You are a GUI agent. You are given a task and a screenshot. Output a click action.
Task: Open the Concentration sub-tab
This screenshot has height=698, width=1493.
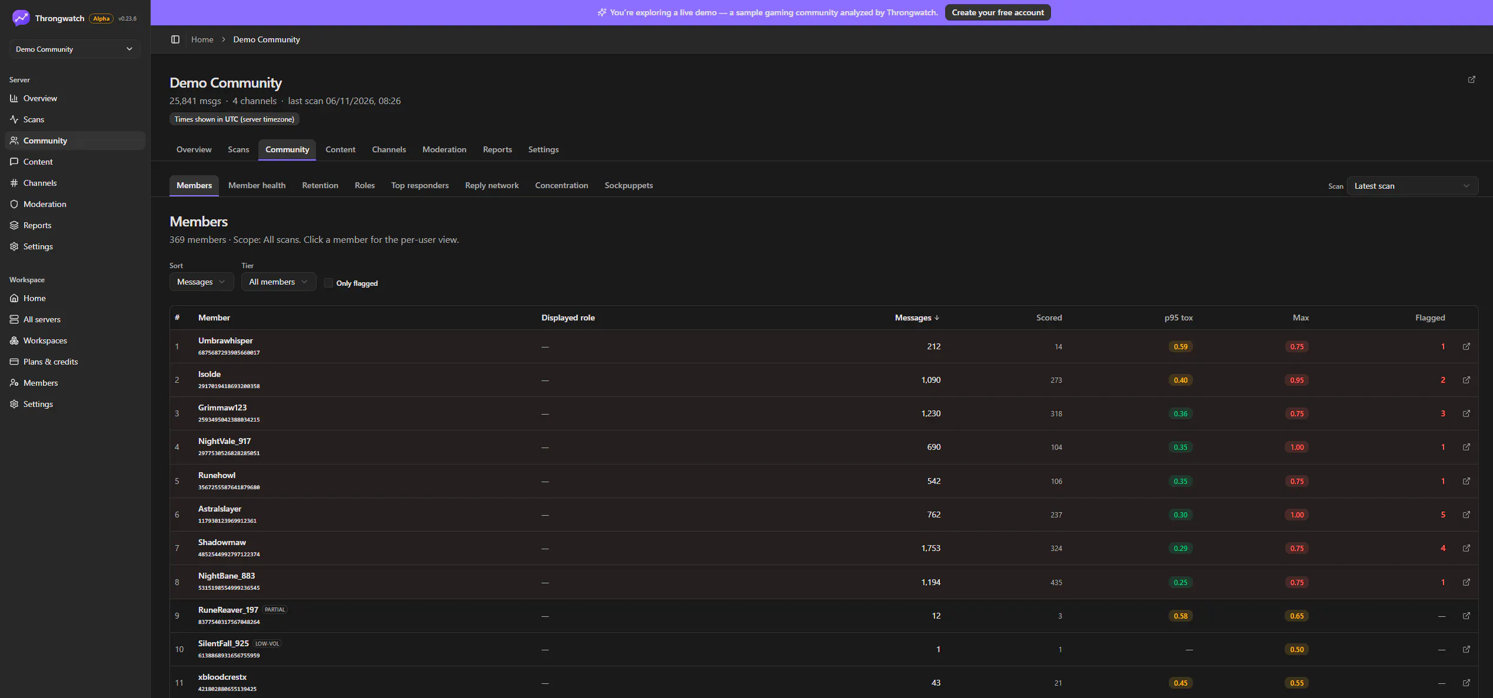[561, 185]
